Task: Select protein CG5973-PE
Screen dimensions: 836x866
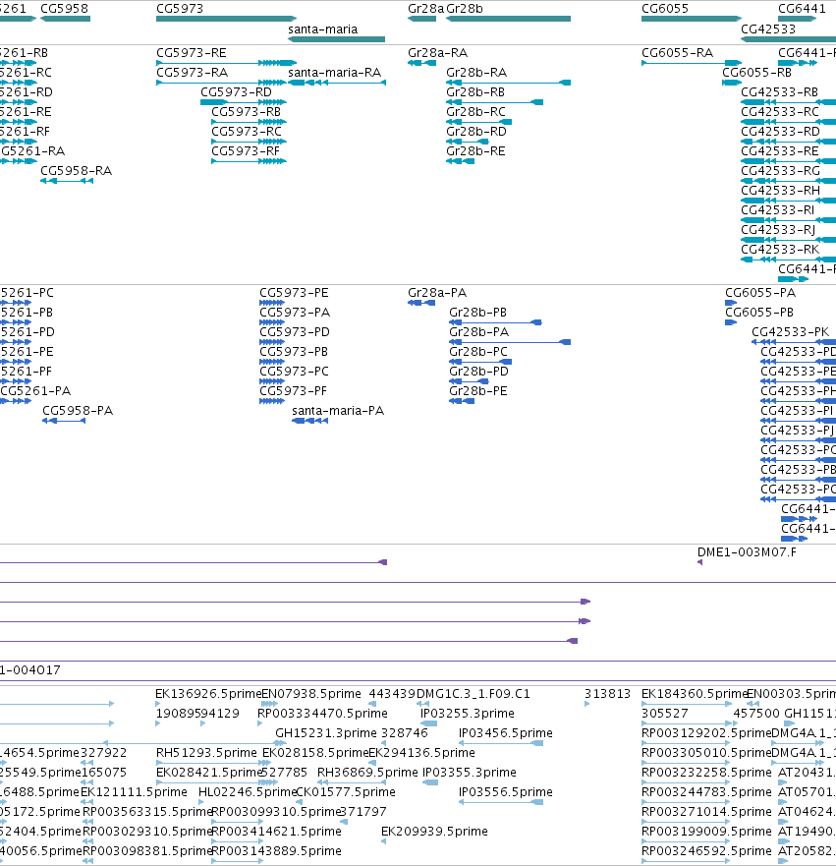Action: pos(294,292)
